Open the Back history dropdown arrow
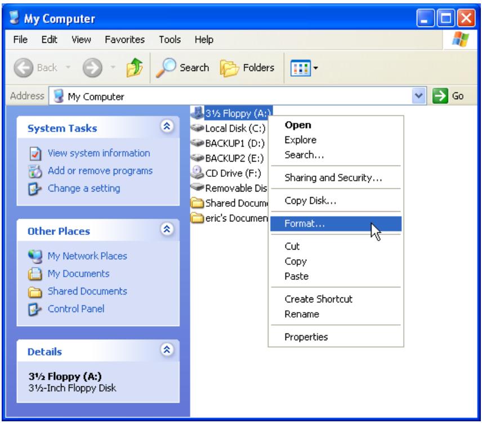 68,67
